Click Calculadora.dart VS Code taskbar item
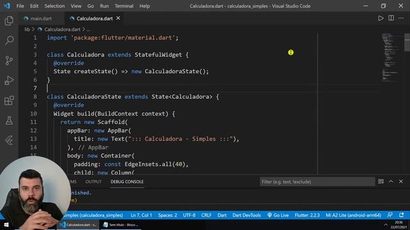Viewport: 410px width, 230px height. pyautogui.click(x=78, y=225)
